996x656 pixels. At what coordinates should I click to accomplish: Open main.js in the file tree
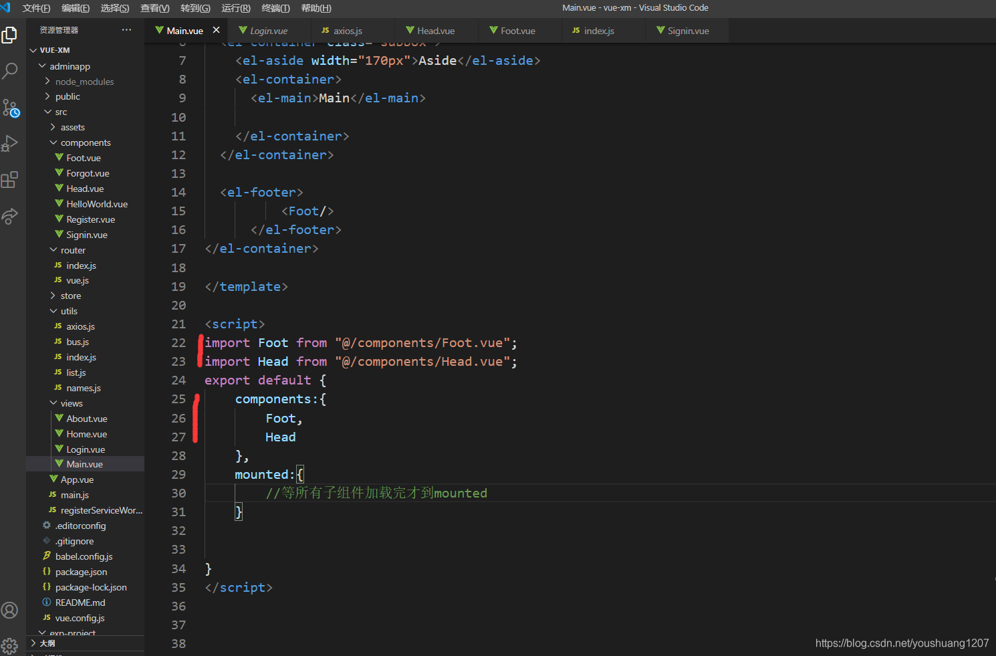pyautogui.click(x=85, y=495)
